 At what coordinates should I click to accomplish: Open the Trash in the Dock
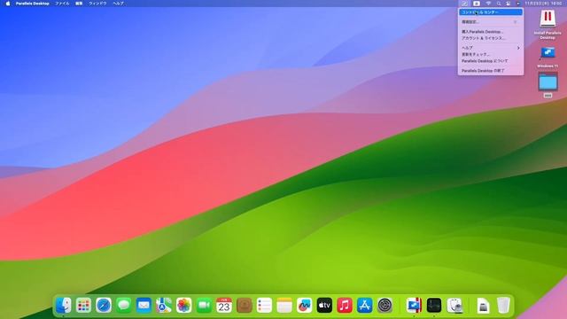(503, 305)
